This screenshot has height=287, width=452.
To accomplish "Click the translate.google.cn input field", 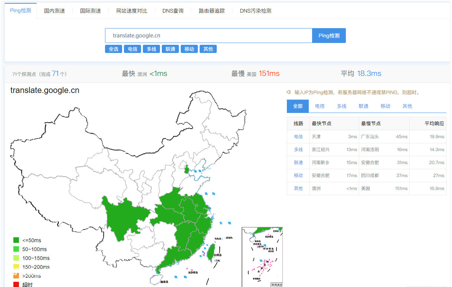I will pos(209,36).
